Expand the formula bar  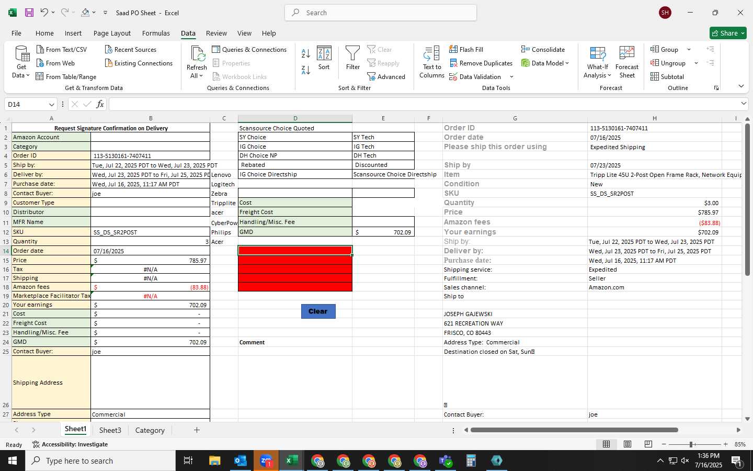click(x=744, y=104)
